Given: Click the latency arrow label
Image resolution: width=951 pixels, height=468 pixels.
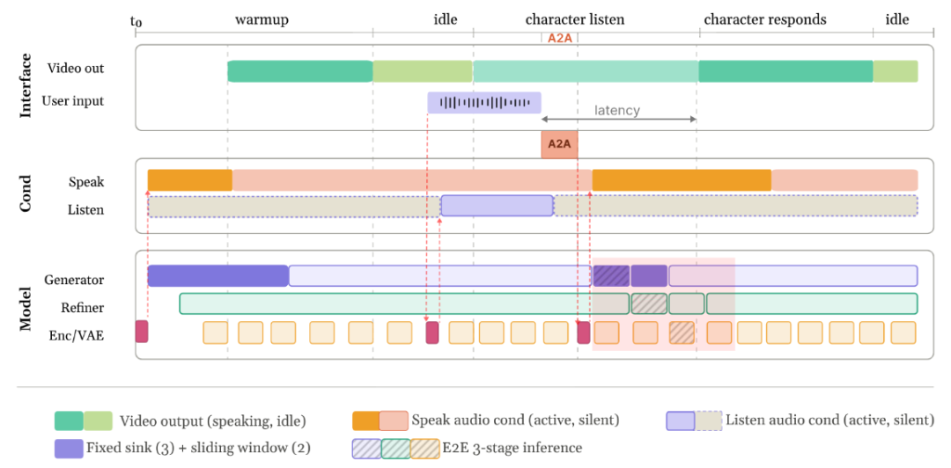Looking at the screenshot, I should click(616, 111).
